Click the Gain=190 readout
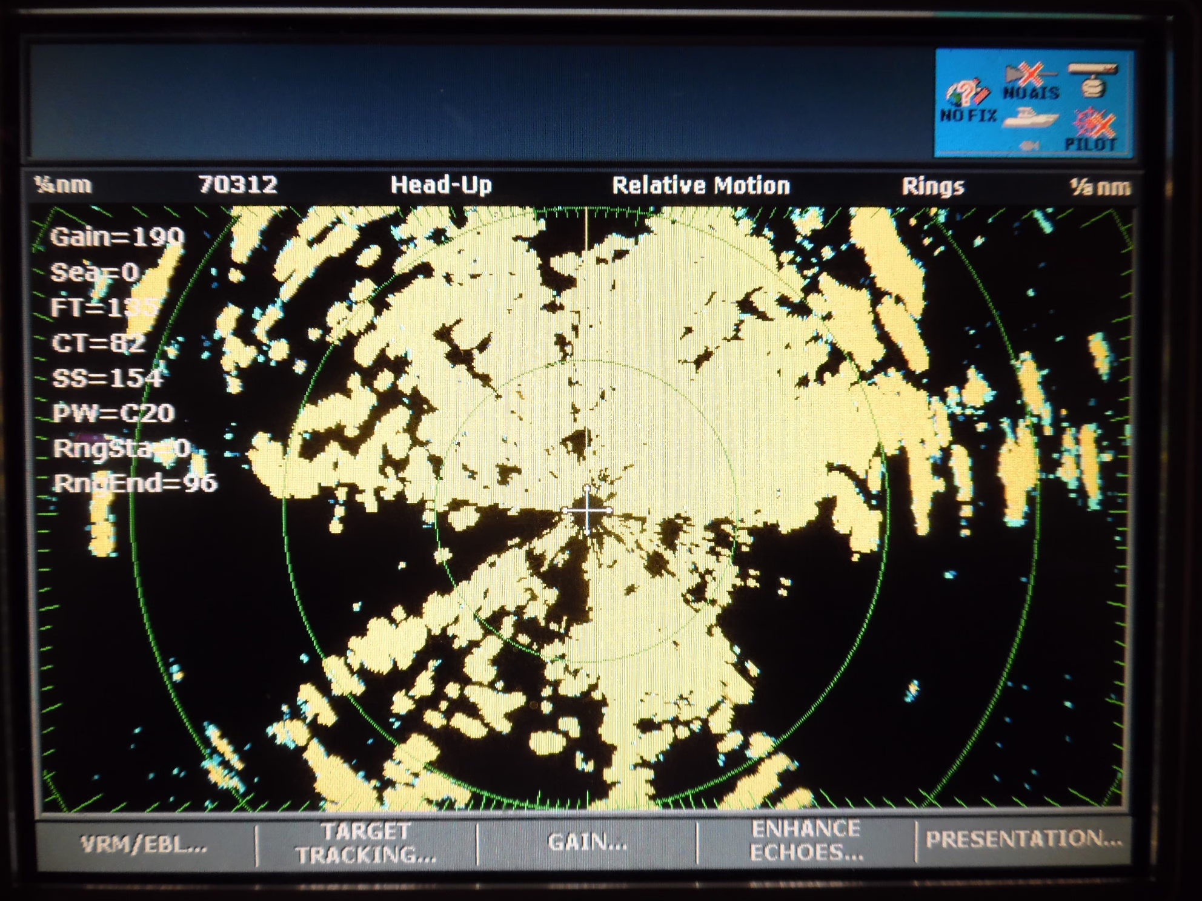1202x901 pixels. tap(118, 236)
